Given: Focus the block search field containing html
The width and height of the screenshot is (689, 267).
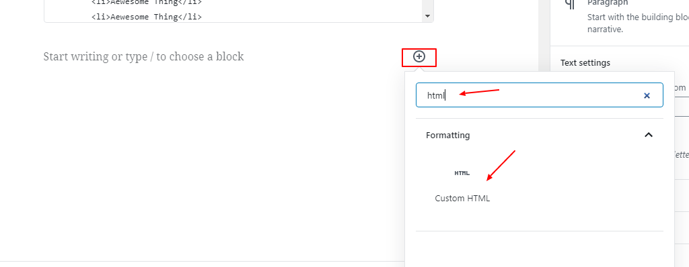Looking at the screenshot, I should [x=539, y=95].
